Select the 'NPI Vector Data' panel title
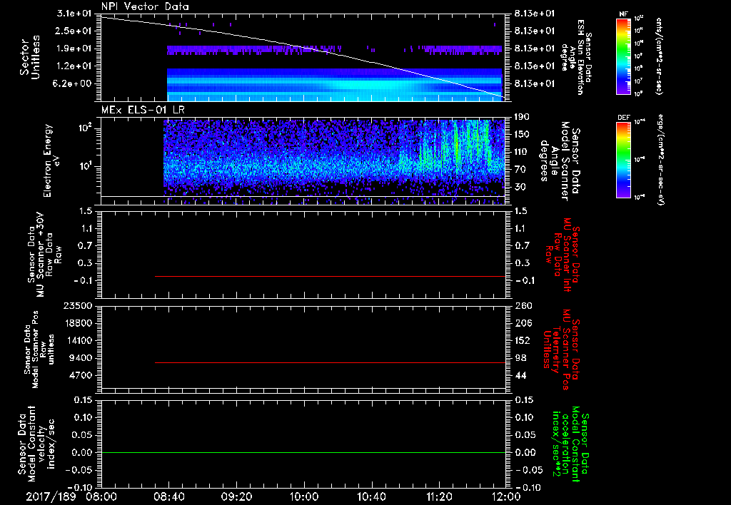The height and width of the screenshot is (505, 731). [x=145, y=6]
